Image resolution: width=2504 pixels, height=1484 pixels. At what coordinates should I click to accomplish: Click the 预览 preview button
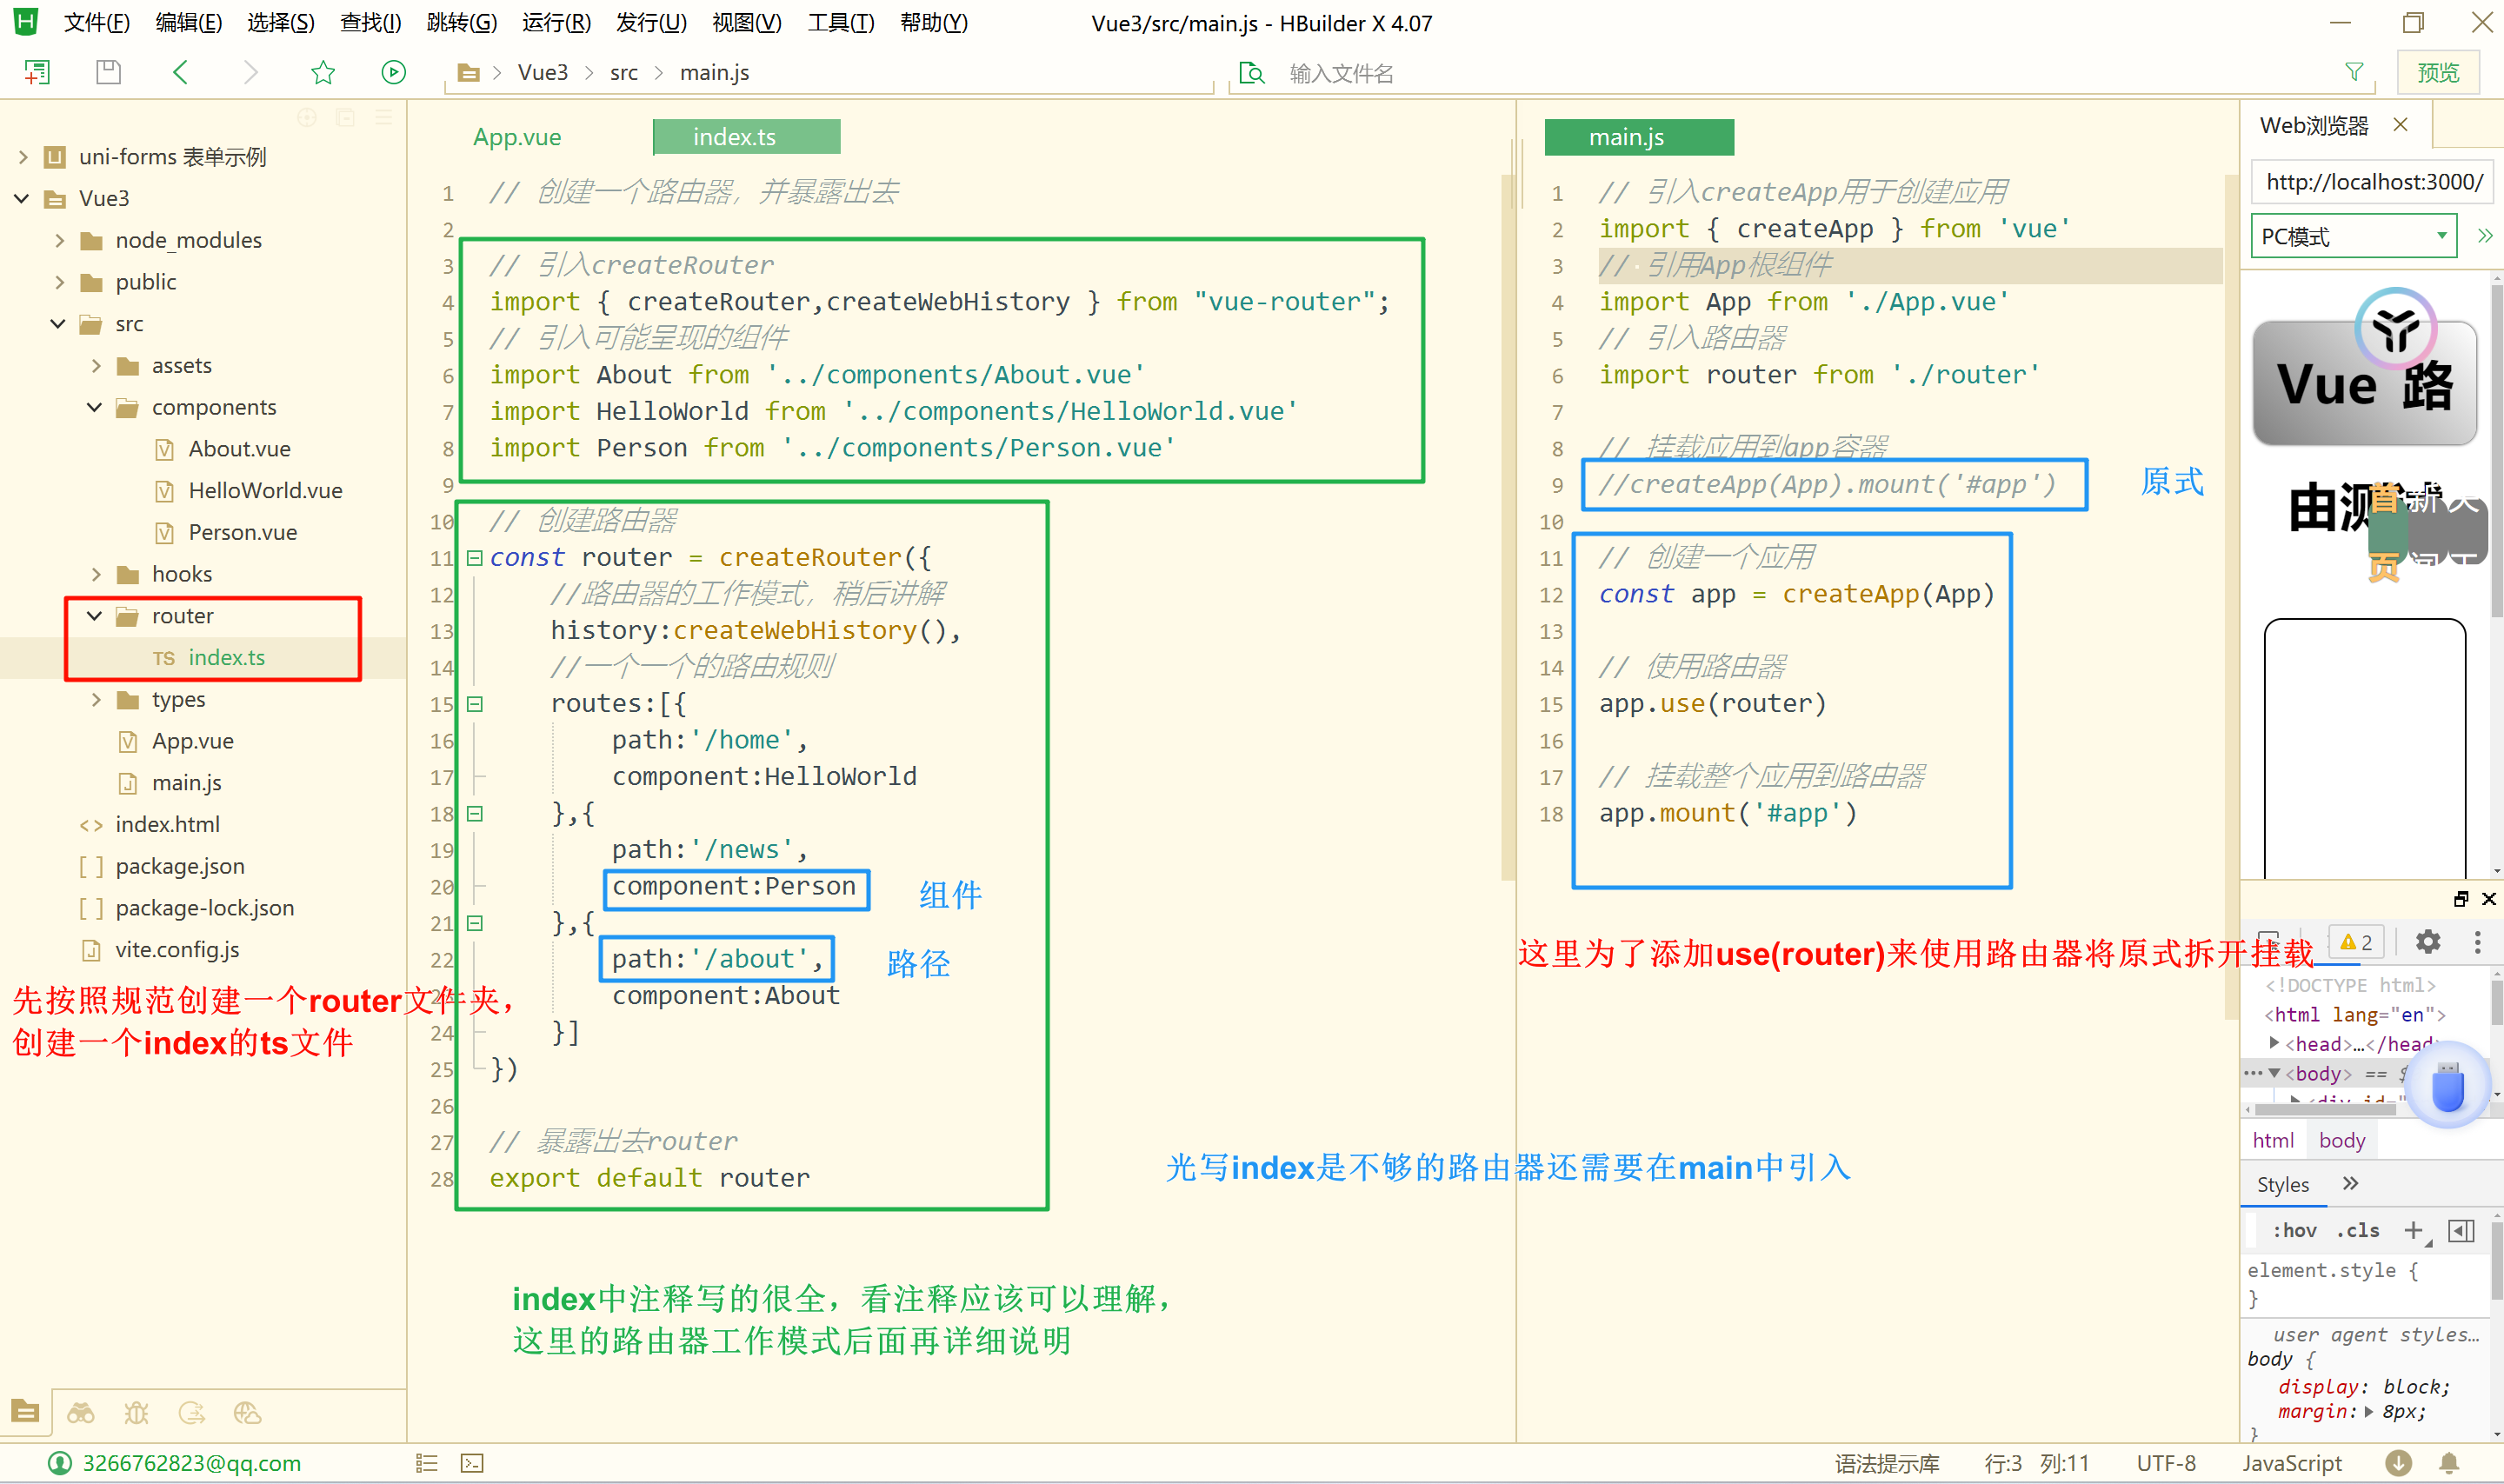[x=2437, y=72]
